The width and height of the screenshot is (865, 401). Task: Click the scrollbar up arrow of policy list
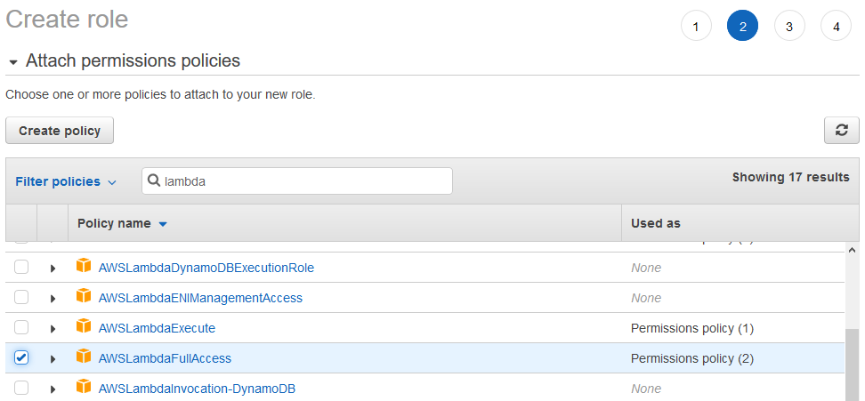853,248
